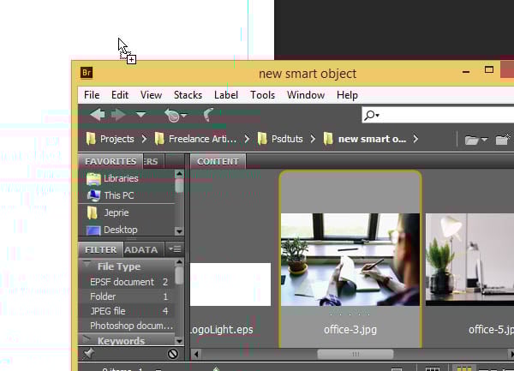Click the clear filter icon
This screenshot has height=371, width=514.
pos(173,354)
